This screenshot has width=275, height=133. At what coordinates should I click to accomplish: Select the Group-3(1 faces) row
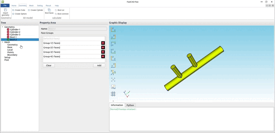[x=72, y=52]
